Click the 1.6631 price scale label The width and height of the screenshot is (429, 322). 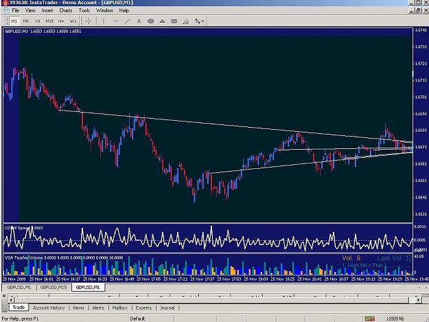pyautogui.click(x=421, y=214)
